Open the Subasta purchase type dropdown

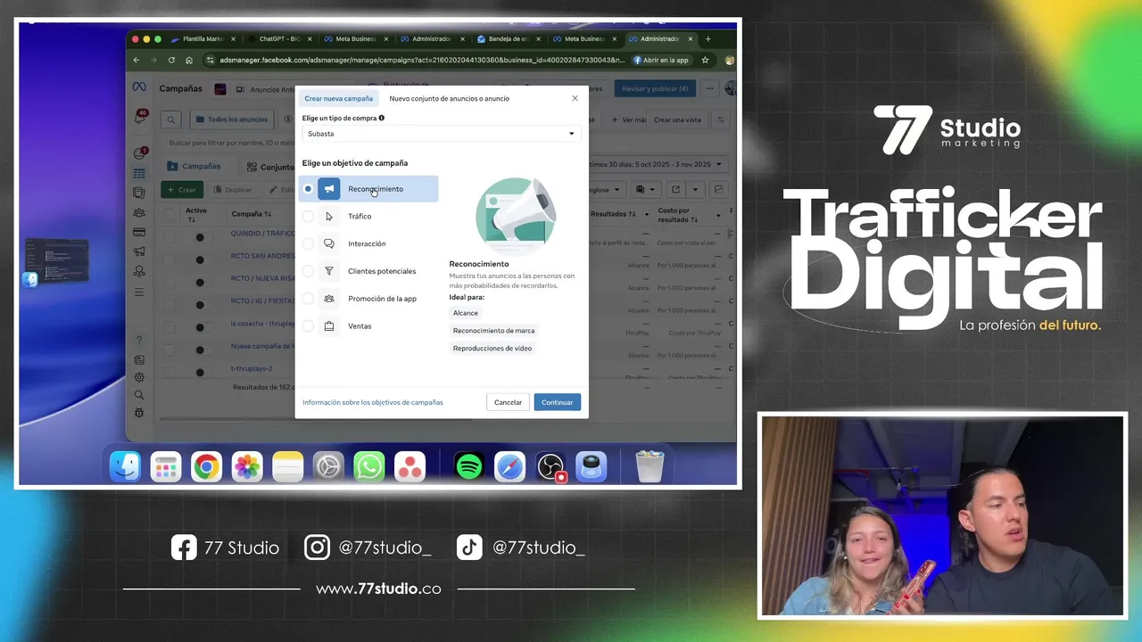pos(442,134)
